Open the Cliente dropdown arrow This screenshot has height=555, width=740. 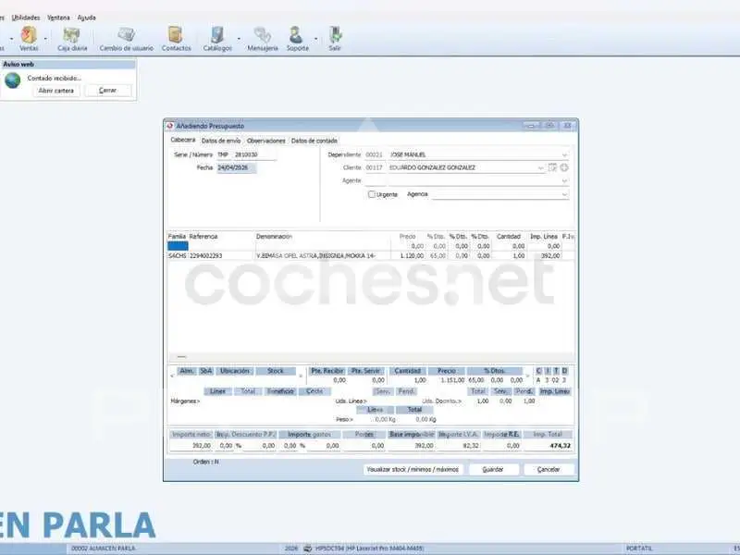pos(541,168)
